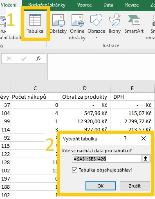Click the DPH header cell
This screenshot has width=155, height=199.
pos(132,97)
